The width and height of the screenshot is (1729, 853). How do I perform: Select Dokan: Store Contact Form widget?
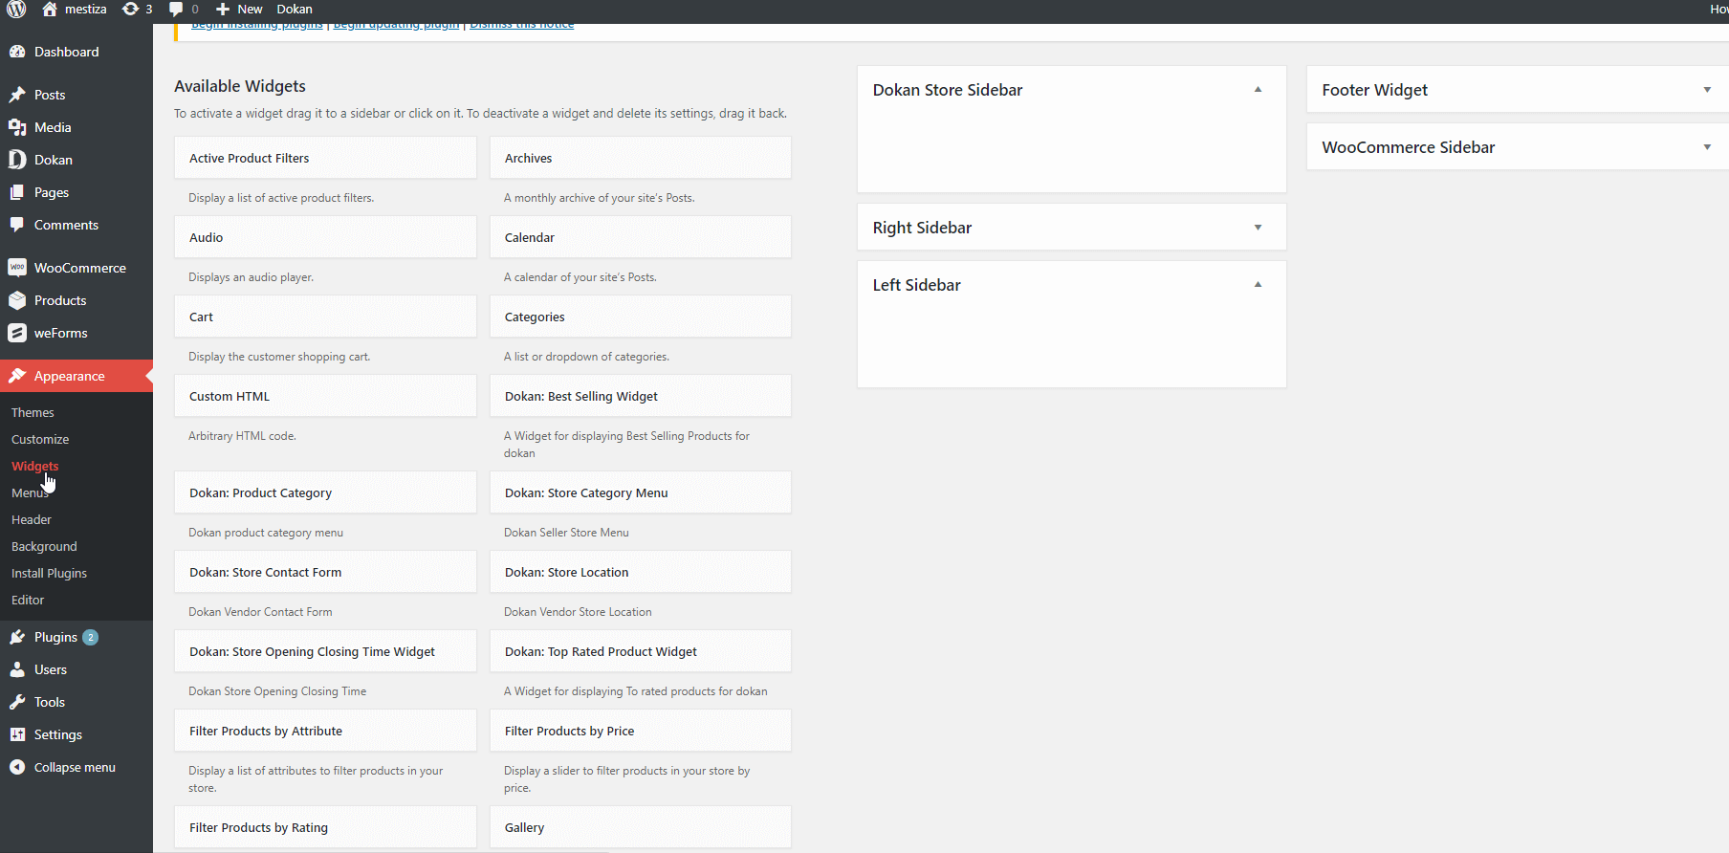[325, 572]
